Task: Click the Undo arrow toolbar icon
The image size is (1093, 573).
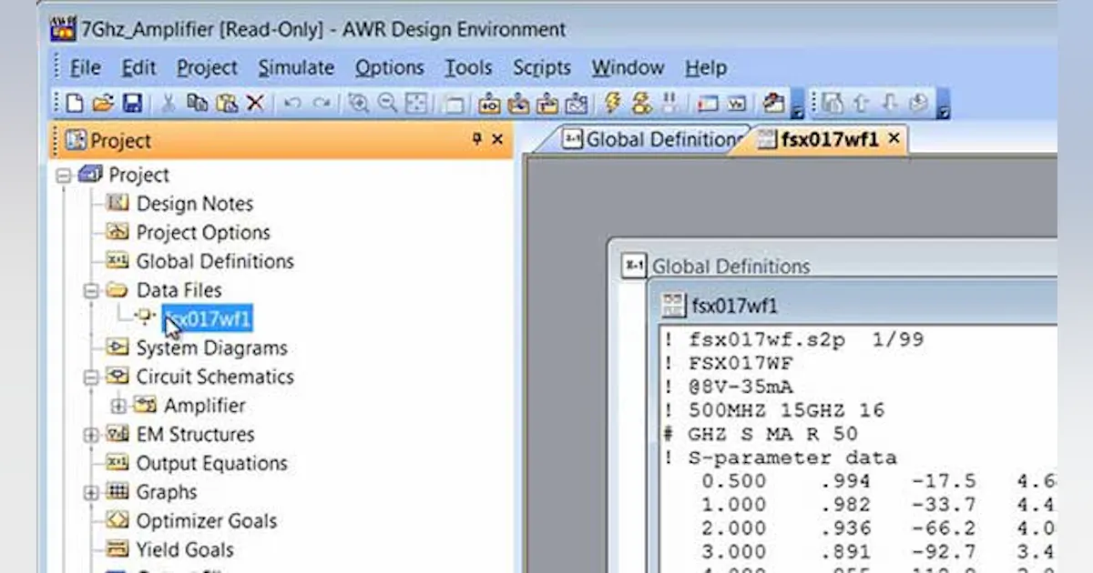Action: pyautogui.click(x=292, y=104)
